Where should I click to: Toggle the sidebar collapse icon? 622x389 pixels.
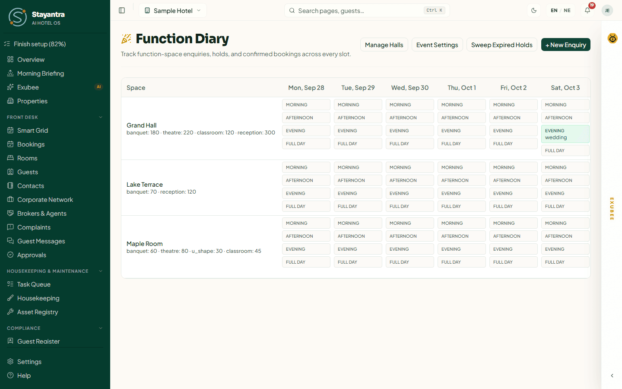pyautogui.click(x=122, y=10)
